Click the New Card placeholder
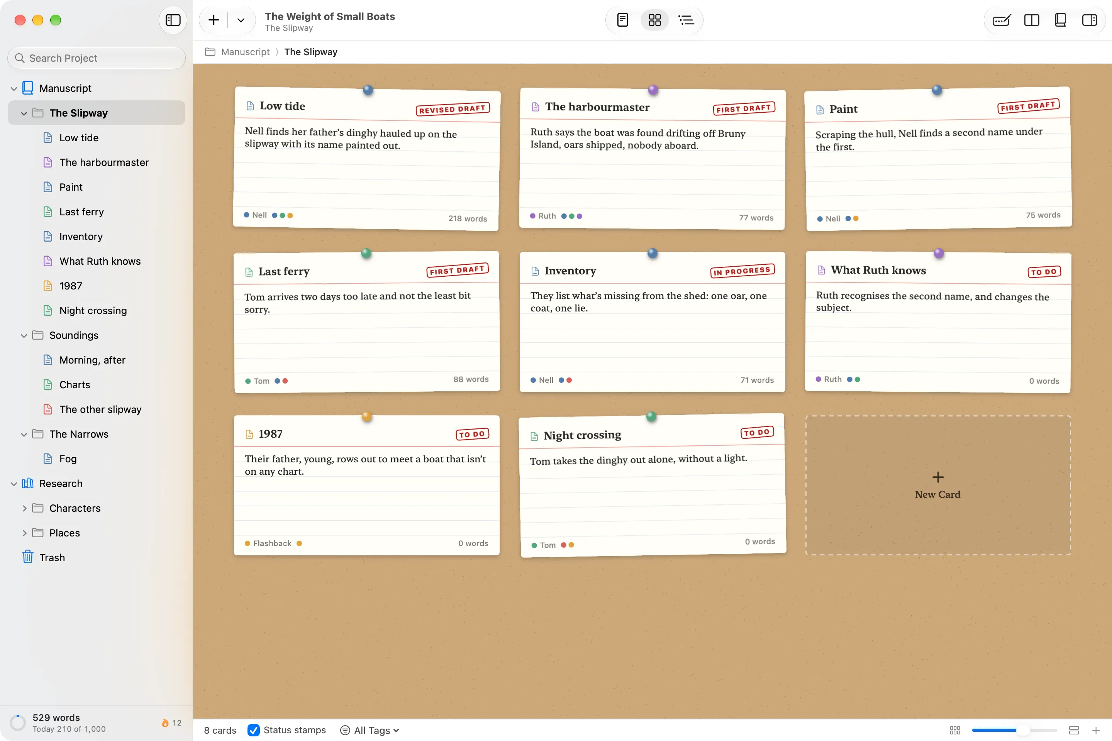 [x=937, y=486]
